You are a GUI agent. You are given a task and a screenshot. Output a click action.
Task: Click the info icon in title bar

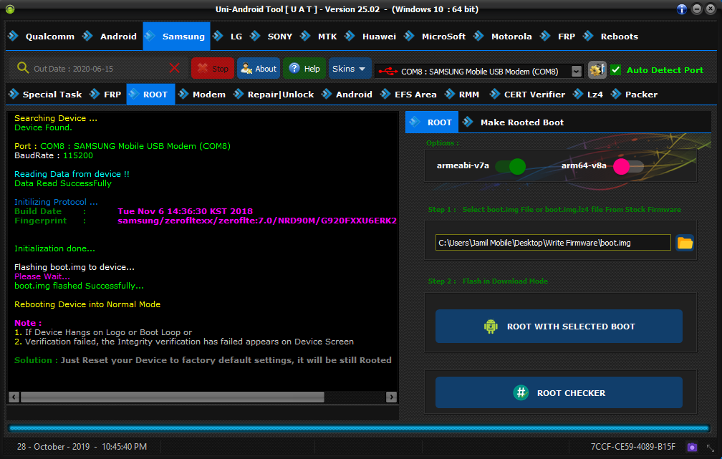click(x=682, y=9)
